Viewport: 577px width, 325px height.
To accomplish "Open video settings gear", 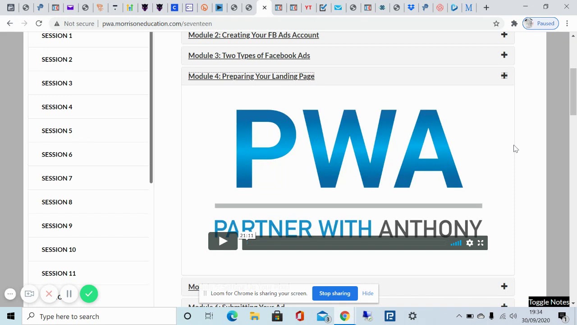I will coord(470,243).
